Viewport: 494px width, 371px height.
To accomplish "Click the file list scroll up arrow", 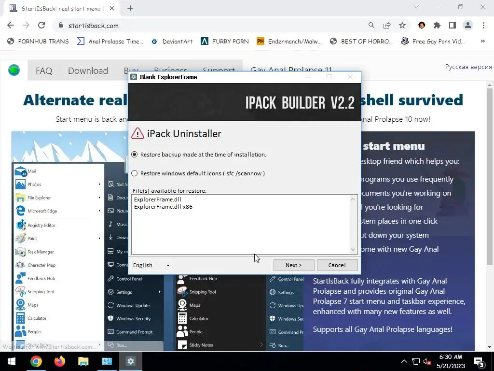I will pos(353,199).
